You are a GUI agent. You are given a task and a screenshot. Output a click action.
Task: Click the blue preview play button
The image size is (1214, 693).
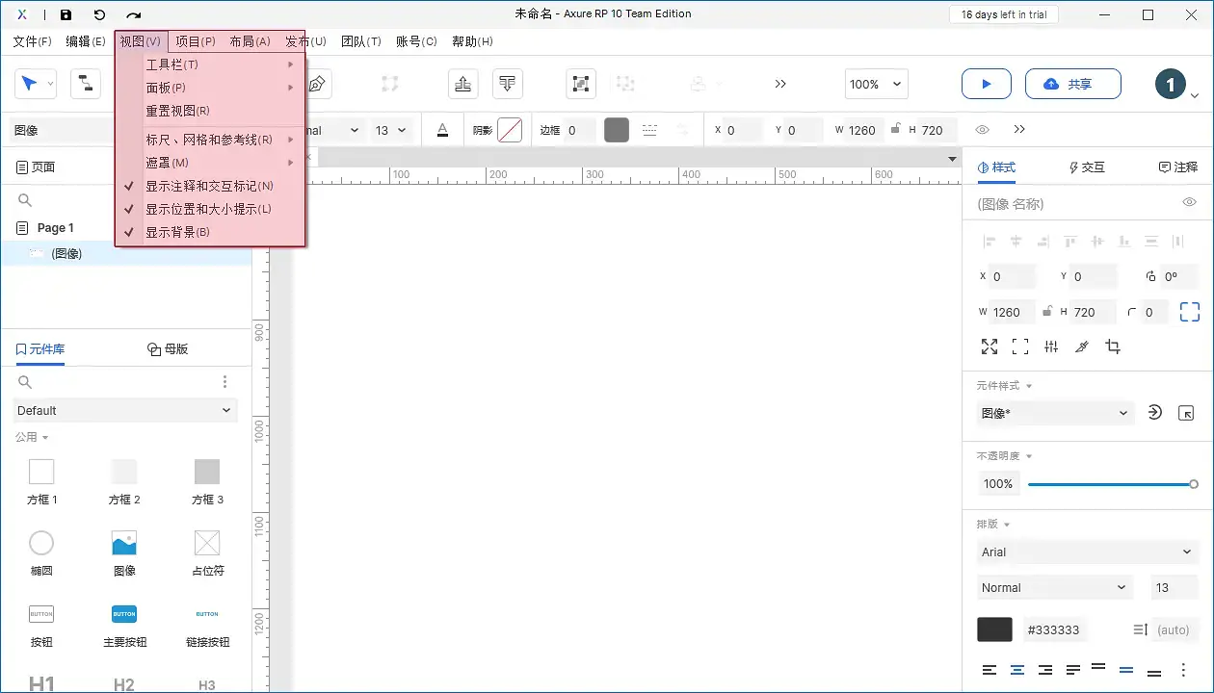986,84
